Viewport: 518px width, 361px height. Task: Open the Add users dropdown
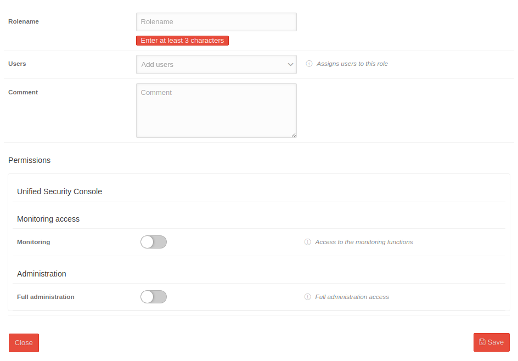(211, 64)
